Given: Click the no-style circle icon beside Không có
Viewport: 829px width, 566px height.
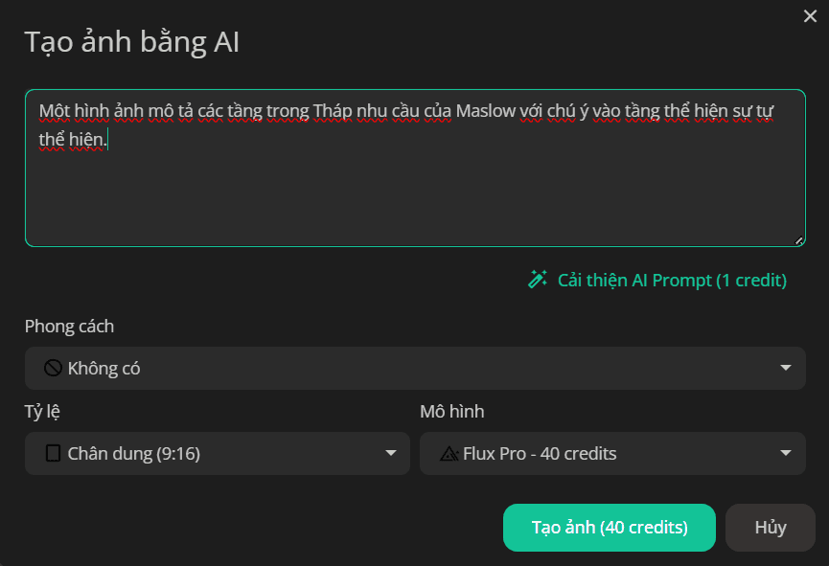Looking at the screenshot, I should click(53, 368).
